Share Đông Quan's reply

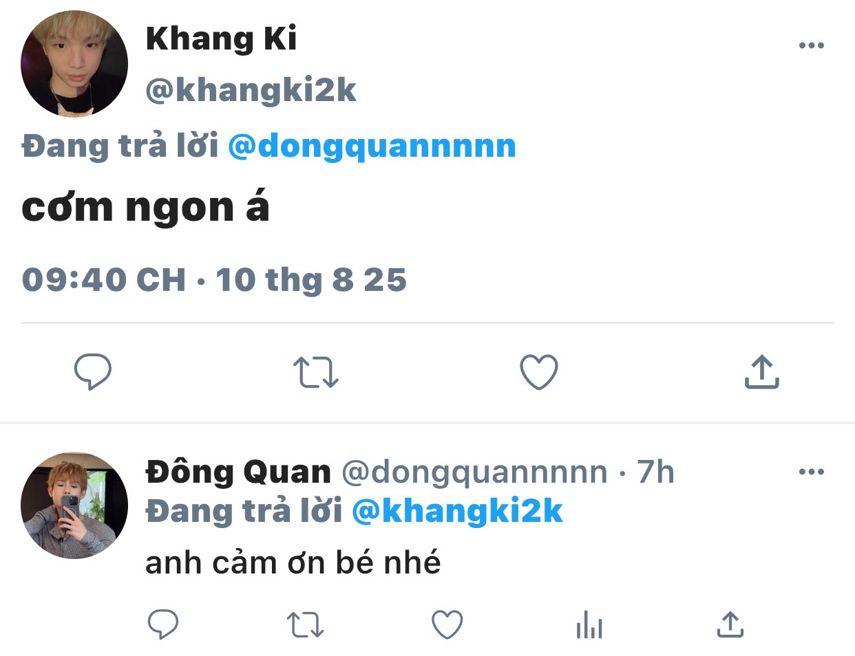click(730, 625)
